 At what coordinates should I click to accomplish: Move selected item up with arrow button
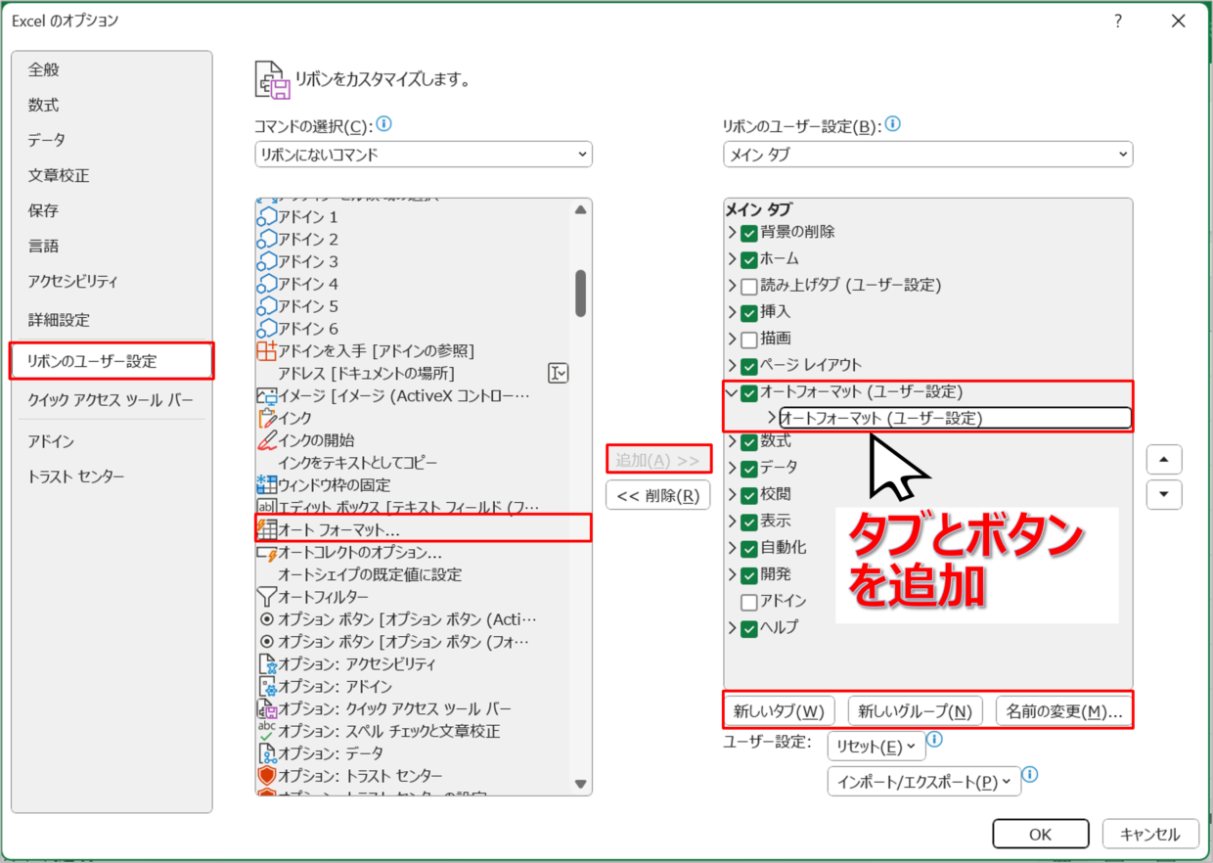click(x=1164, y=460)
